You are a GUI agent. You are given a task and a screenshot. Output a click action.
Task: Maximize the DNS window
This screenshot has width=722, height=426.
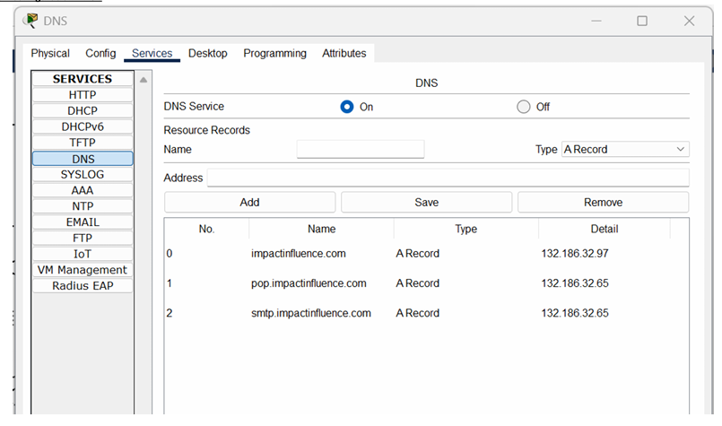click(642, 21)
